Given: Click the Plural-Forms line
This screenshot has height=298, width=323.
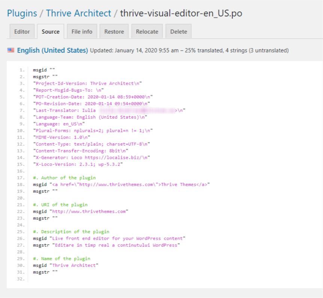Looking at the screenshot, I should pyautogui.click(x=93, y=131).
